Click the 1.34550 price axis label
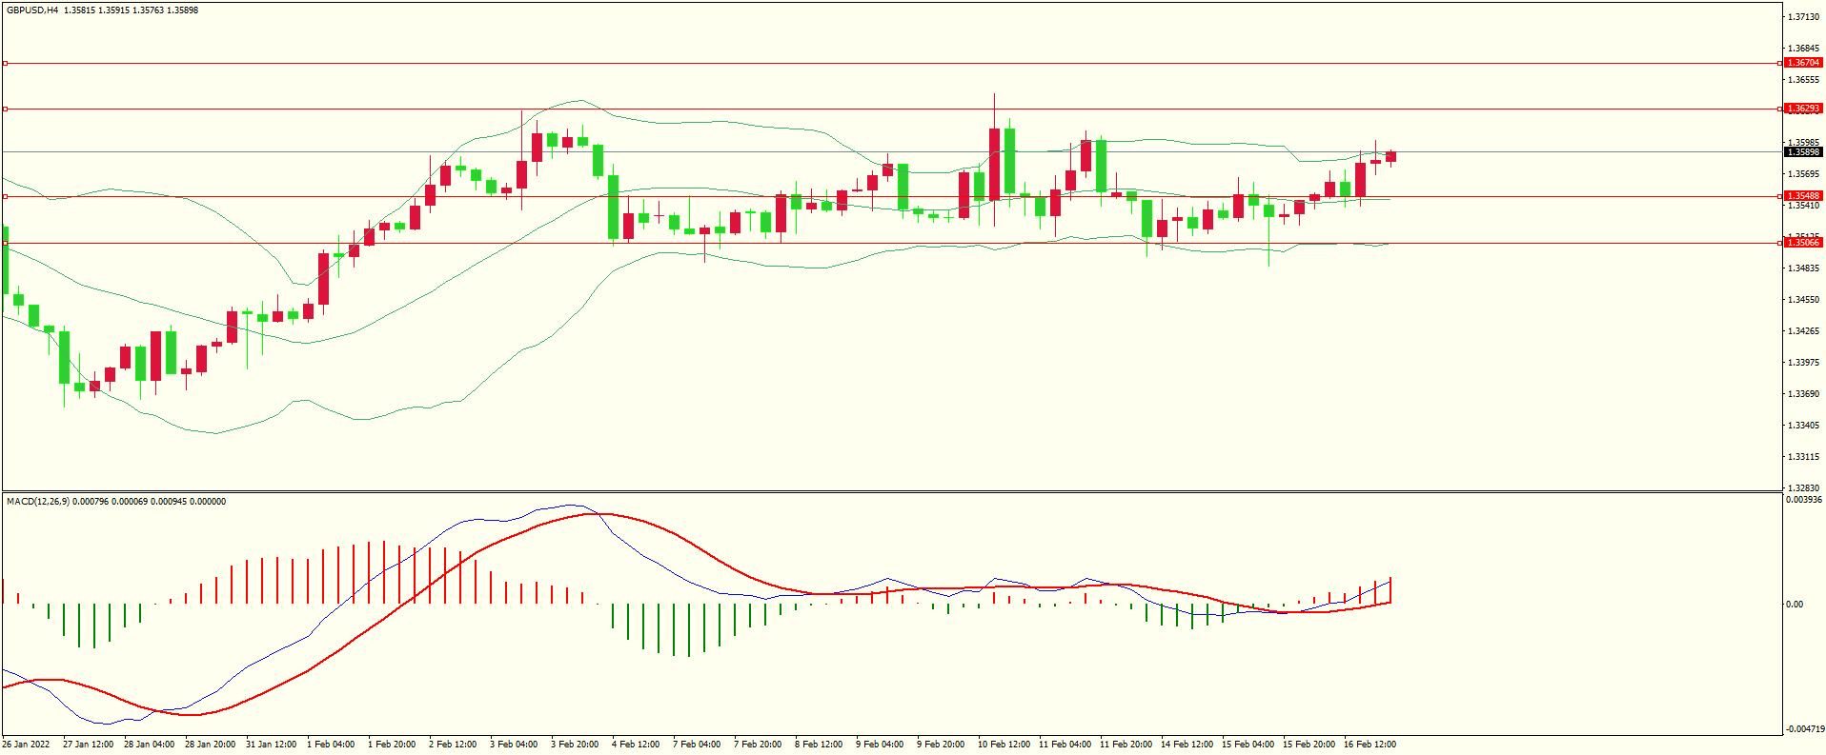This screenshot has height=755, width=1826. tap(1803, 300)
